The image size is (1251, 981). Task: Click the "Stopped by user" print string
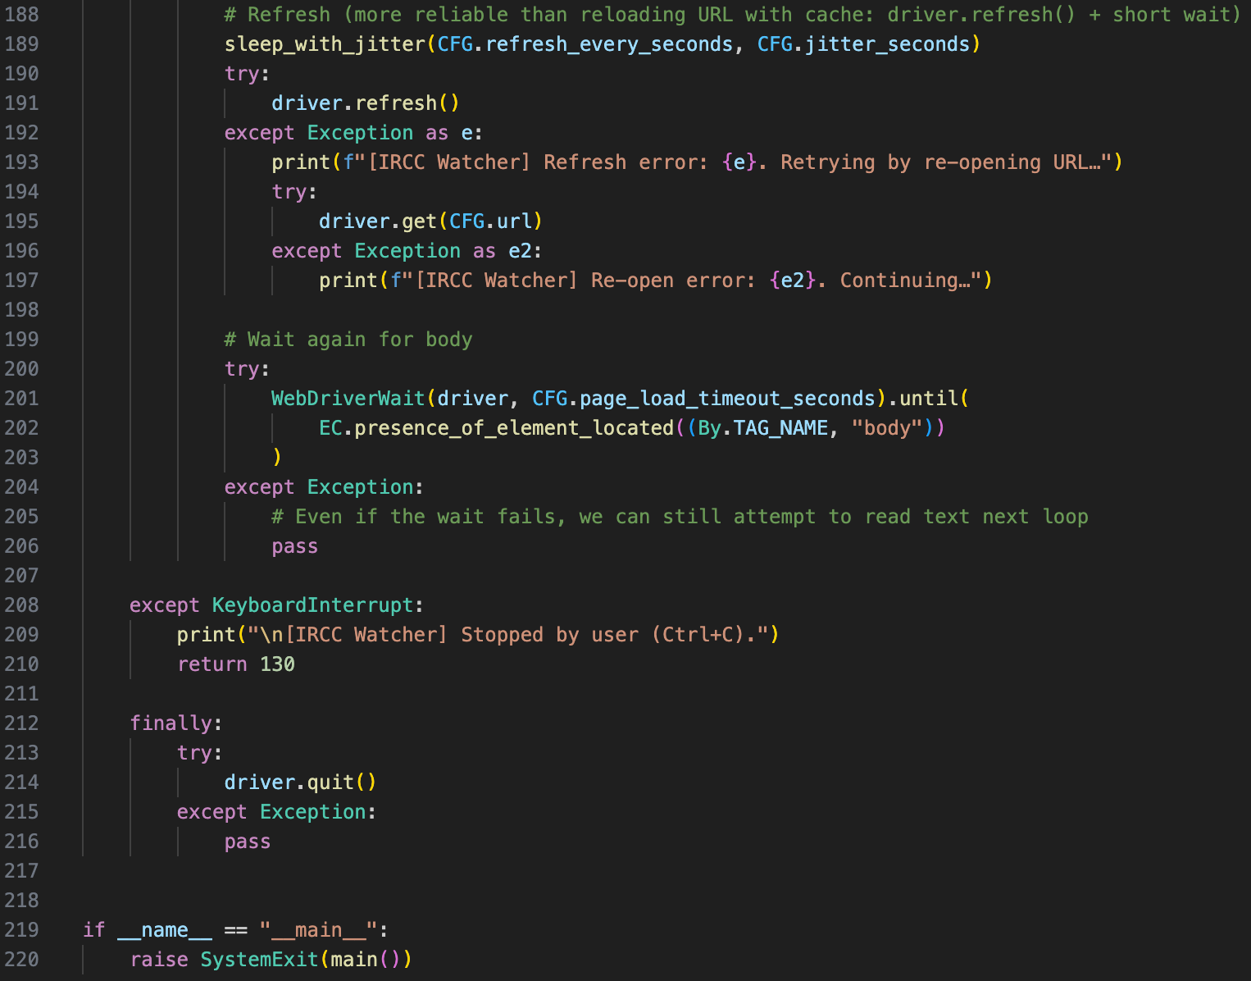549,635
